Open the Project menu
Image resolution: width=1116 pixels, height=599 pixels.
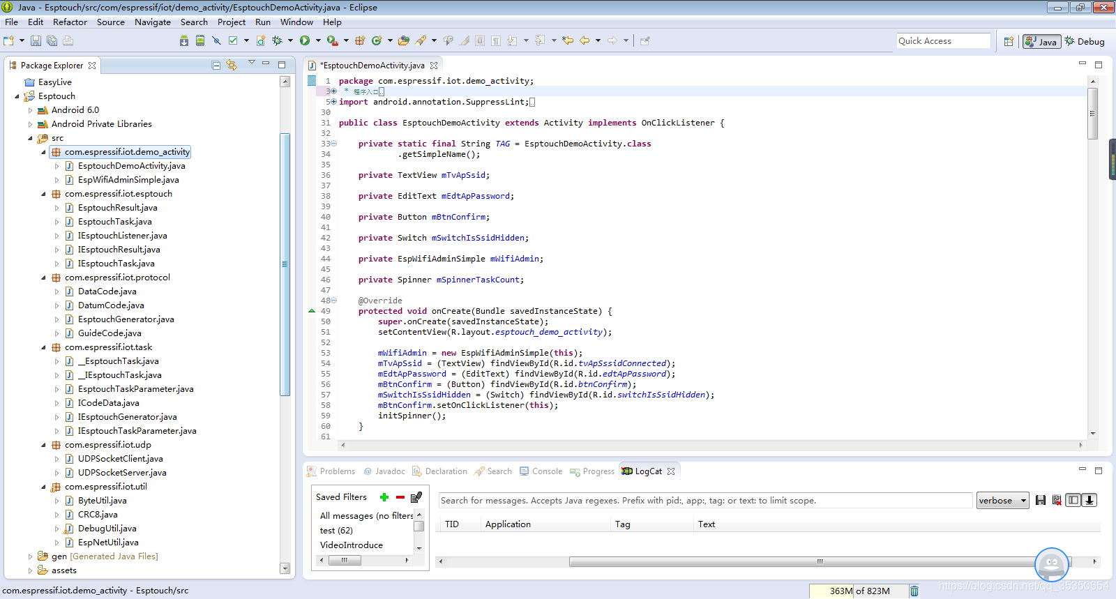(232, 22)
